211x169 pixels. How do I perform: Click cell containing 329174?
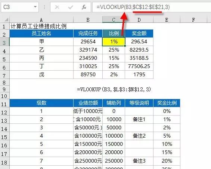click(x=88, y=50)
